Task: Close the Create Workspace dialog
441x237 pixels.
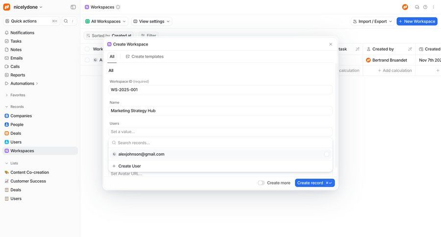Action: pos(331,44)
